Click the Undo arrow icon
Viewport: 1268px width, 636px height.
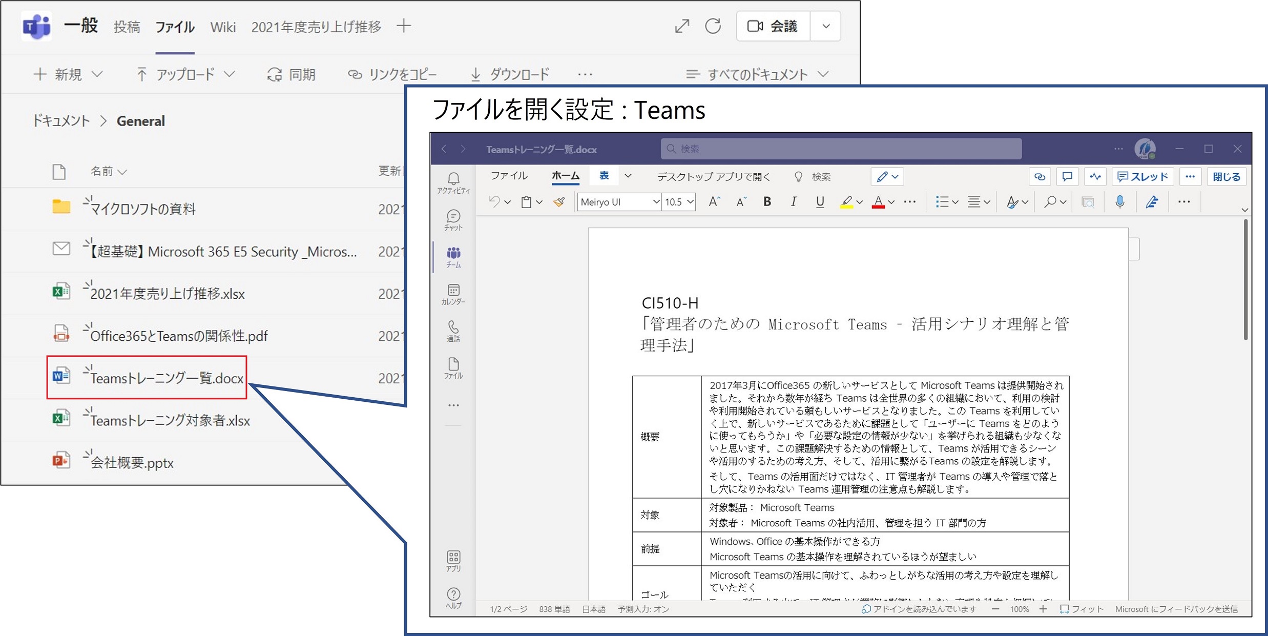[x=494, y=202]
